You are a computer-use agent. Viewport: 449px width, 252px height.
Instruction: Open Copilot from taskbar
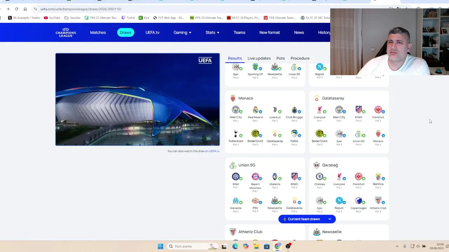[246, 246]
